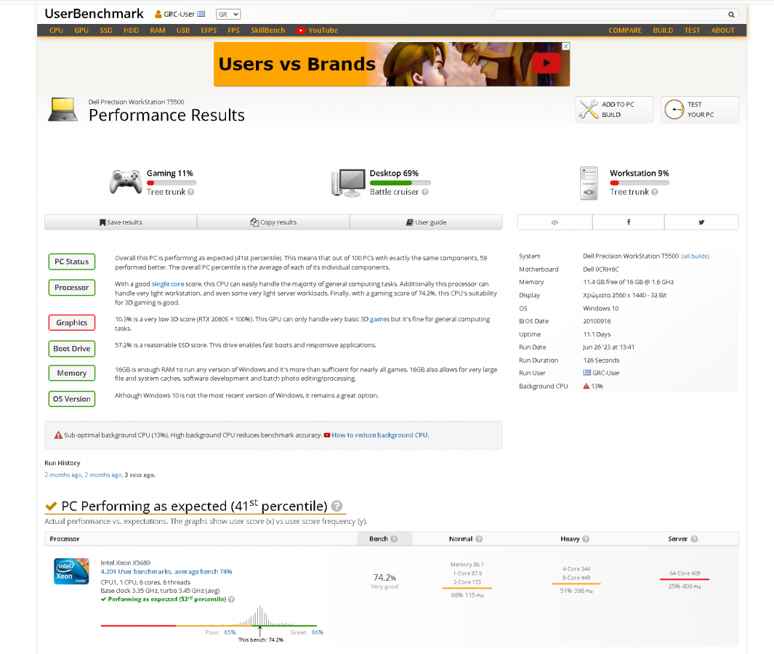Share results via Facebook icon
The height and width of the screenshot is (654, 774).
point(628,222)
